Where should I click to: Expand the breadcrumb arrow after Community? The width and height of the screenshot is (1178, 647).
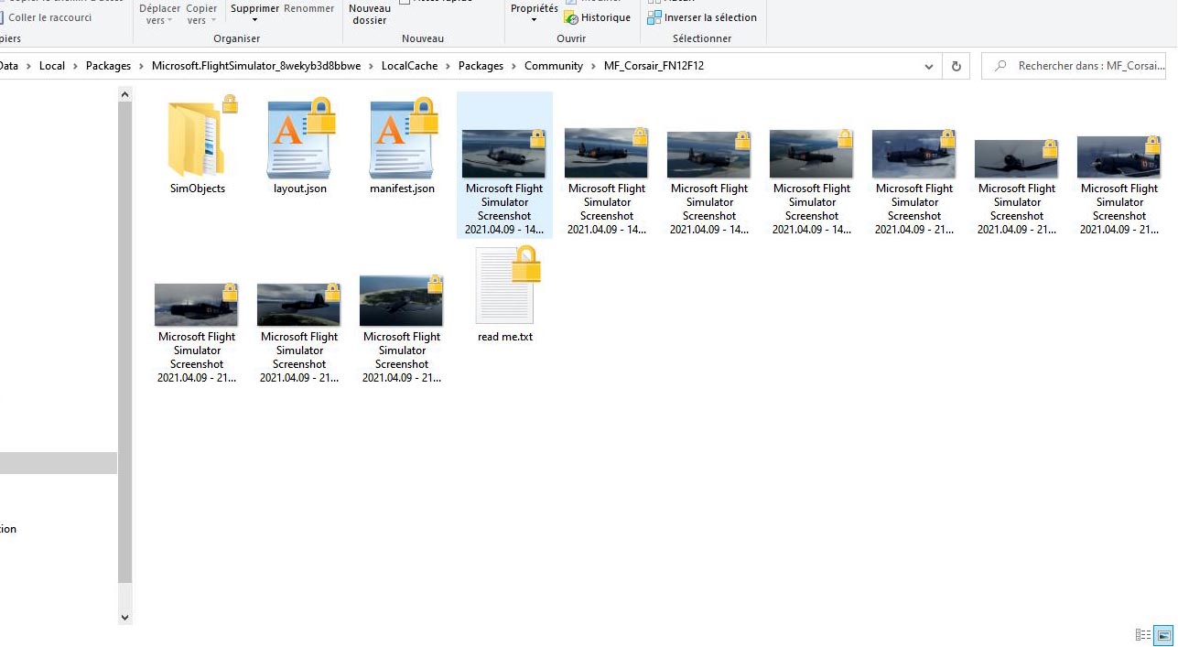point(593,66)
